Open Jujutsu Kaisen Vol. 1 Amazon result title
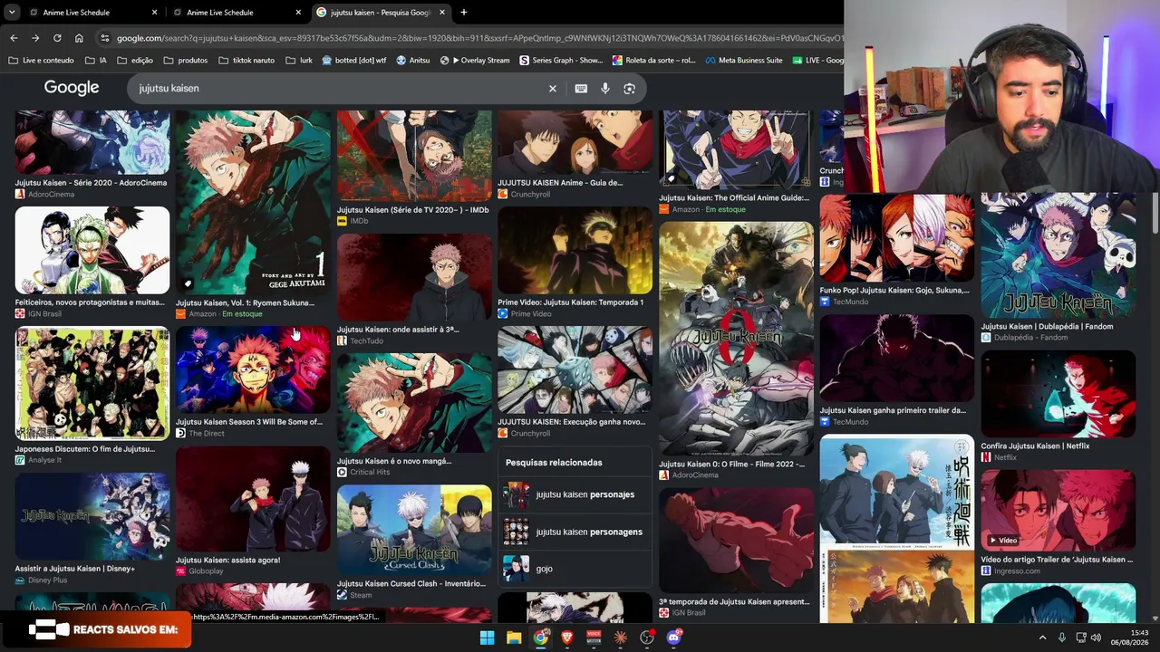This screenshot has height=652, width=1160. pos(245,303)
